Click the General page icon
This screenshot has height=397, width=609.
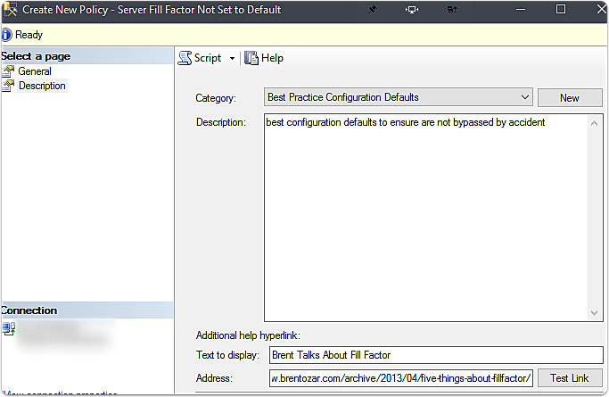[9, 71]
